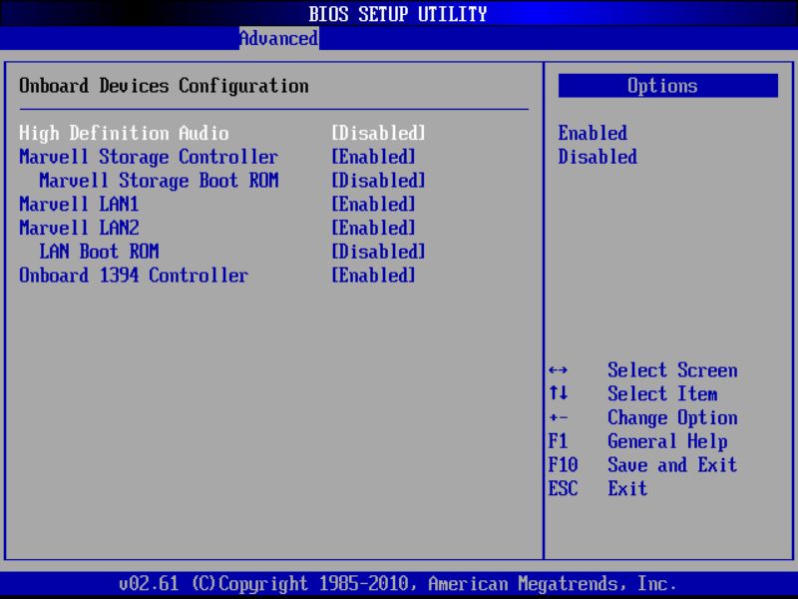Click the [Disabled] value for High Definition Audio
Image resolution: width=798 pixels, height=599 pixels.
tap(376, 132)
